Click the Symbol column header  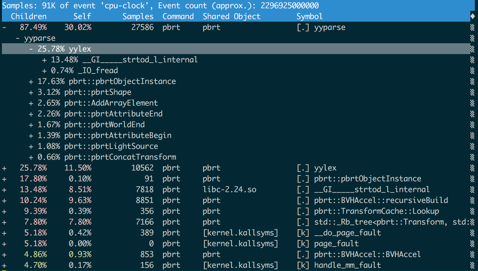(309, 17)
